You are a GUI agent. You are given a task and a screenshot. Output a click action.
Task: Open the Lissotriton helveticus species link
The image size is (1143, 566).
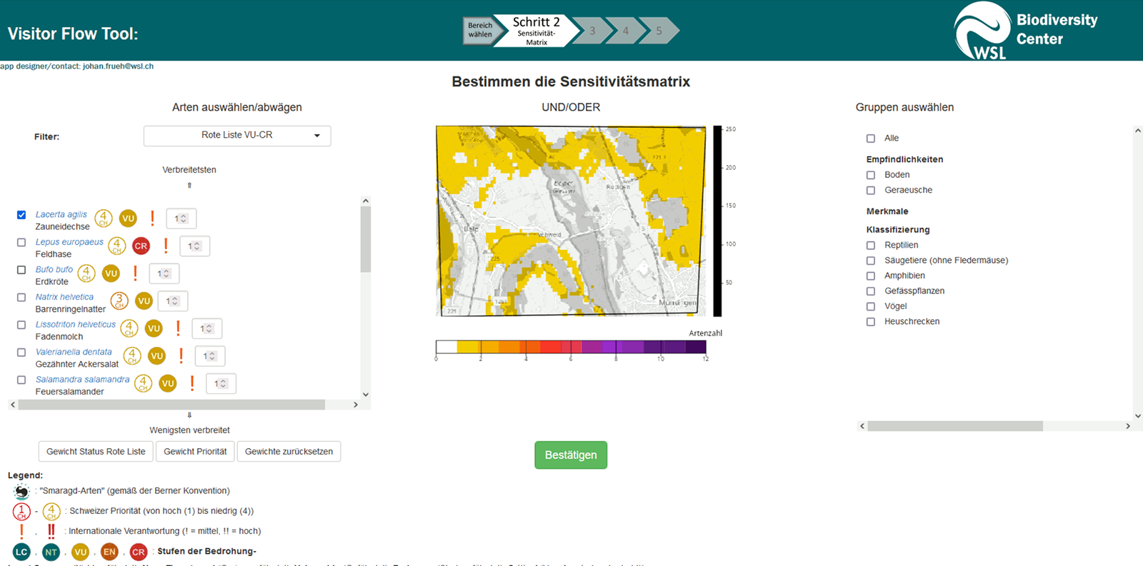[76, 324]
